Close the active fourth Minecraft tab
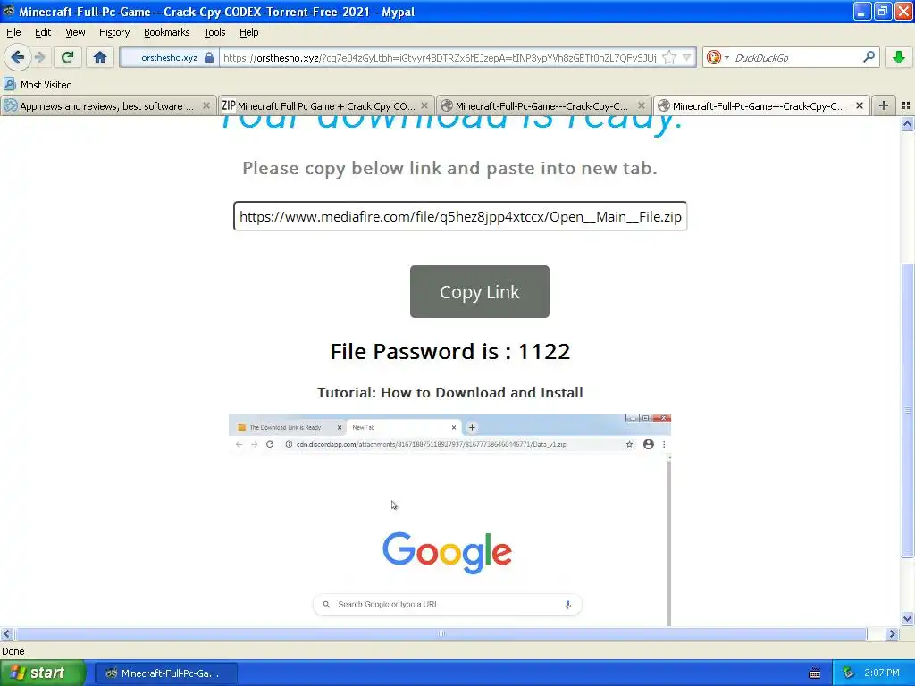 coord(859,105)
